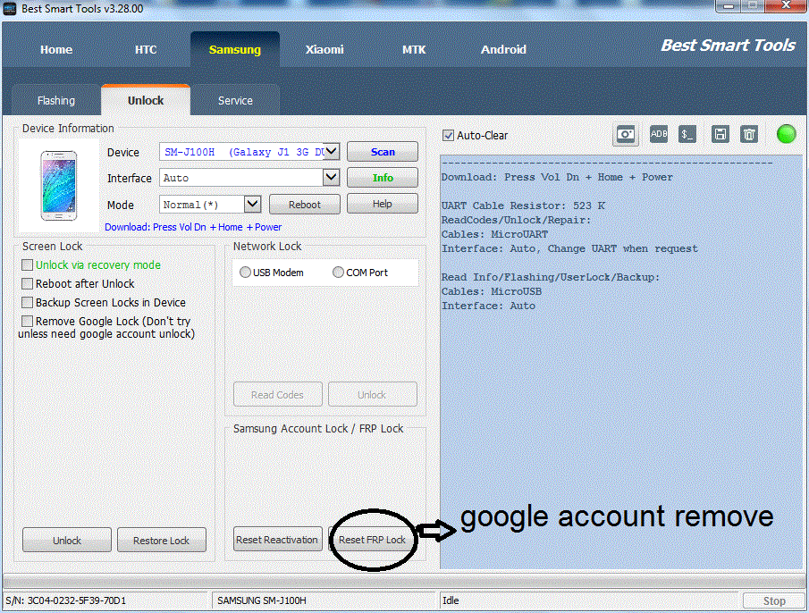Go to the Home tab
Screen dimensions: 809x613
(56, 49)
